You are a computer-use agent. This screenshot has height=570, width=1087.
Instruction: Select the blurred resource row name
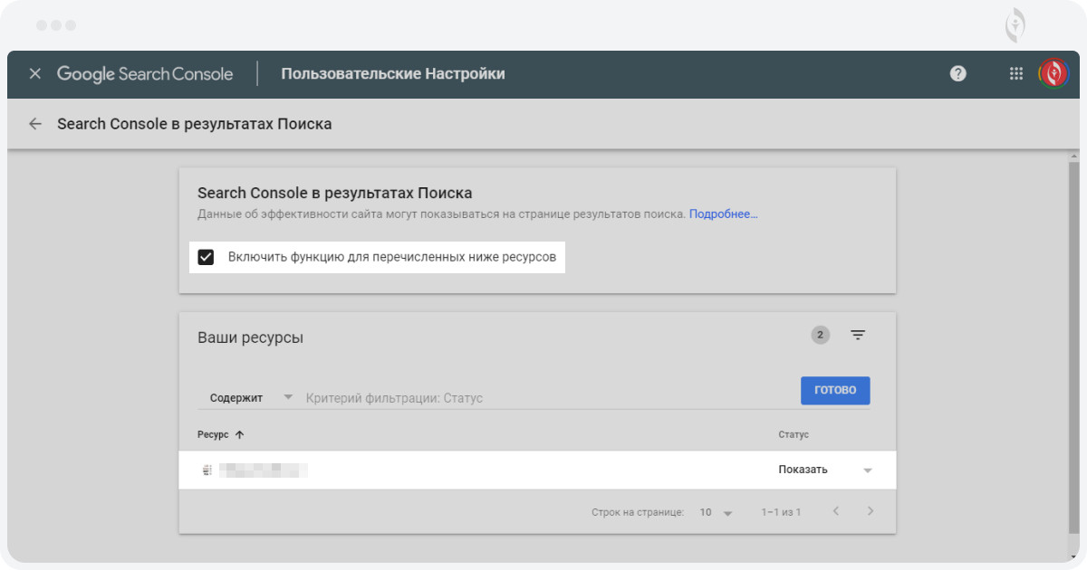pyautogui.click(x=265, y=470)
